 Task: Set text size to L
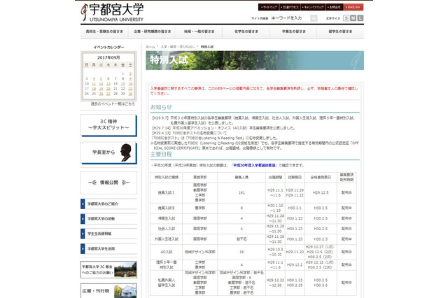(x=360, y=18)
